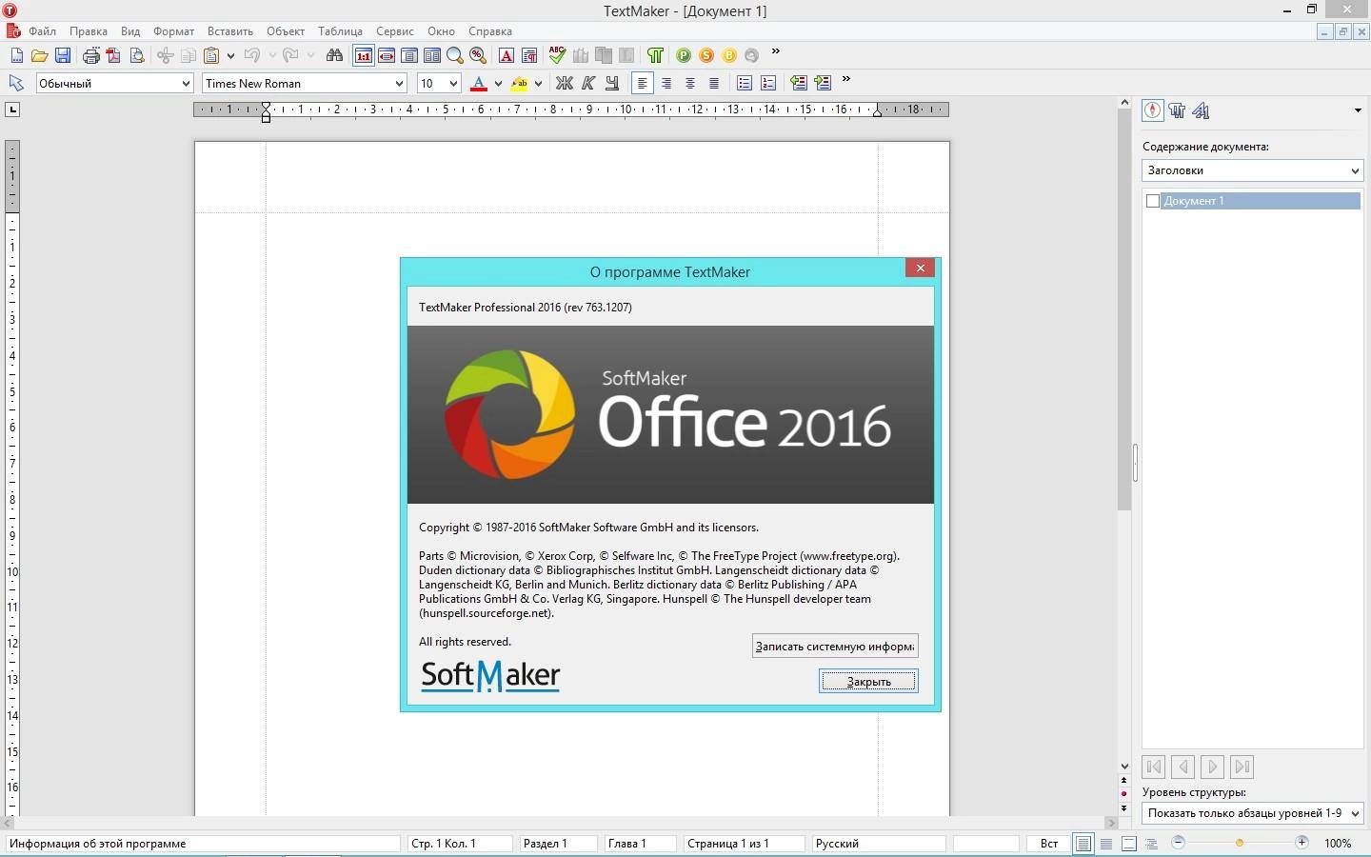This screenshot has height=857, width=1371.
Task: Expand the font color dropdown arrow
Action: coord(498,84)
